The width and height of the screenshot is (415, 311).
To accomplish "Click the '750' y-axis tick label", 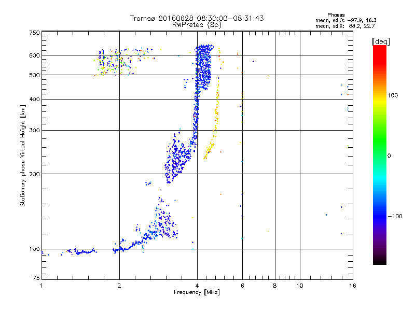I will [35, 33].
